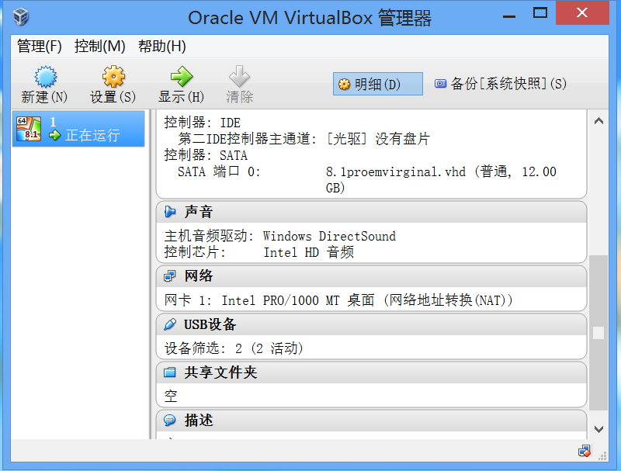Viewport: 621px width, 471px height.
Task: Open the 网络 section header
Action: coord(372,276)
